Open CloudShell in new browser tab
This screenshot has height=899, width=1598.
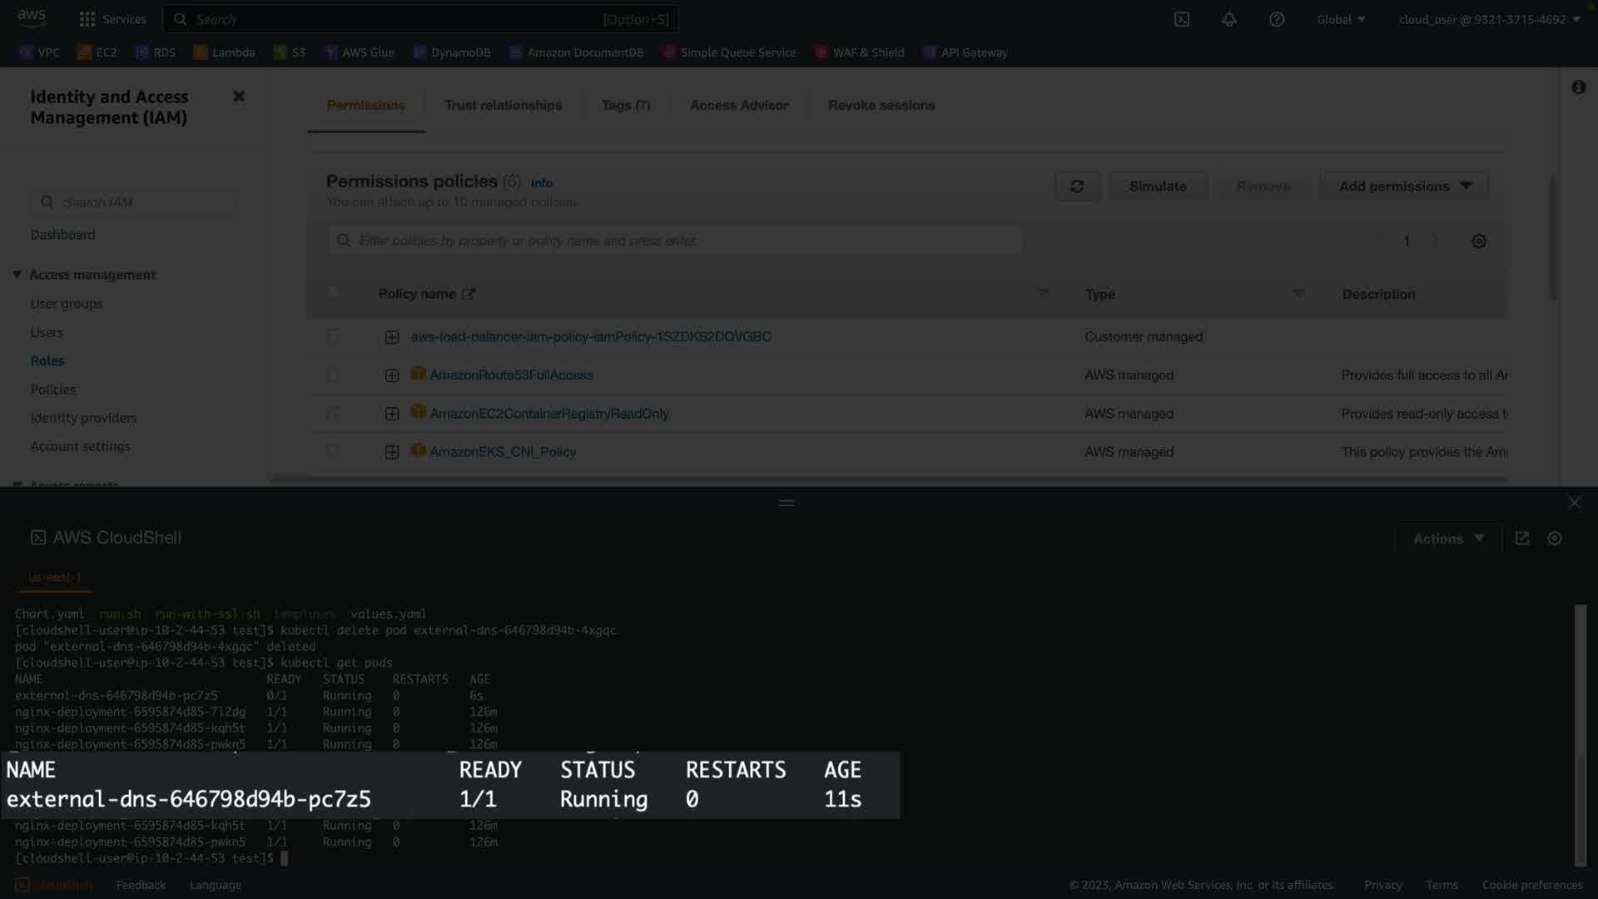pos(1522,539)
